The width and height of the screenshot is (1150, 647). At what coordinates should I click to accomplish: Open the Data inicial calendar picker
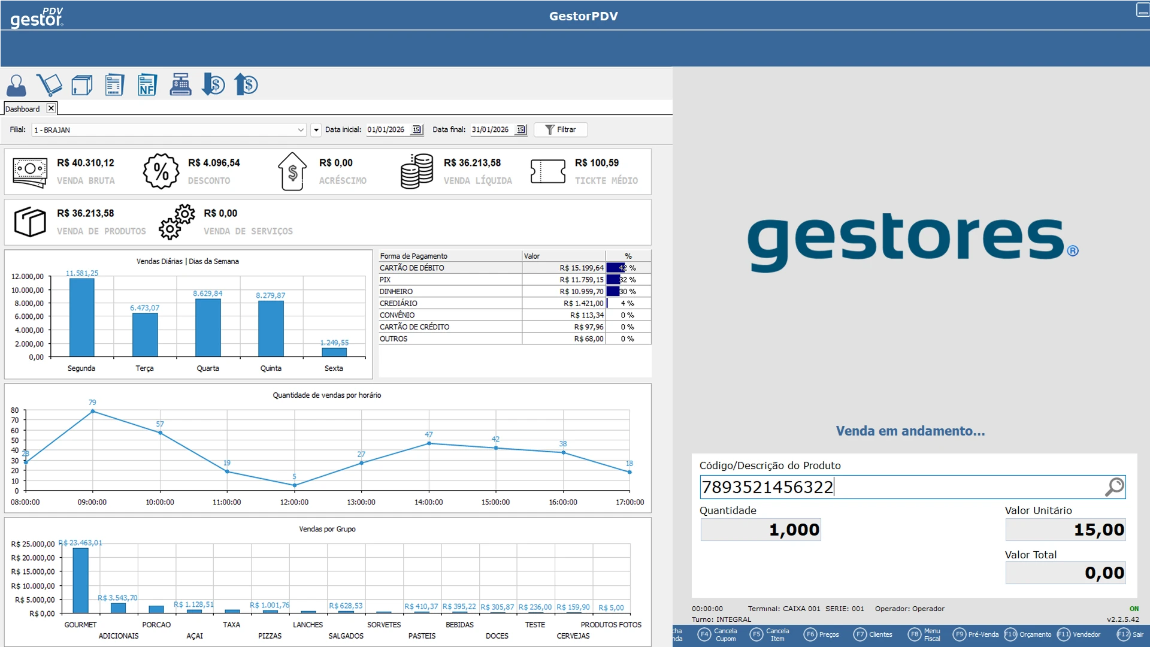click(x=417, y=130)
